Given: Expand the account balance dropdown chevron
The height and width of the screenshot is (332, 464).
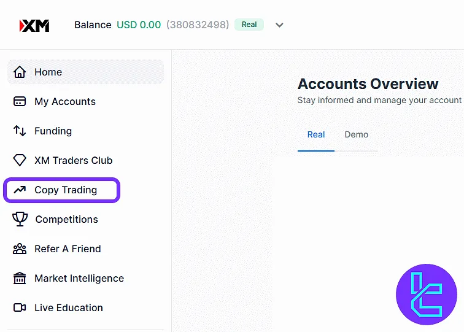Looking at the screenshot, I should click(x=279, y=25).
